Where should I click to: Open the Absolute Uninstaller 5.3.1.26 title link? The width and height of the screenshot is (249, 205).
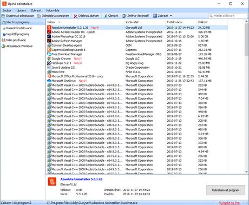pyautogui.click(x=81, y=179)
